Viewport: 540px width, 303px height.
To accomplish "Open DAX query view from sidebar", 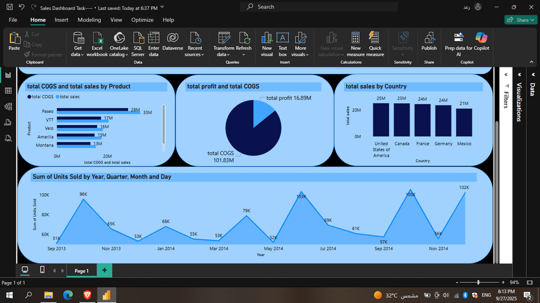I will pos(8,123).
